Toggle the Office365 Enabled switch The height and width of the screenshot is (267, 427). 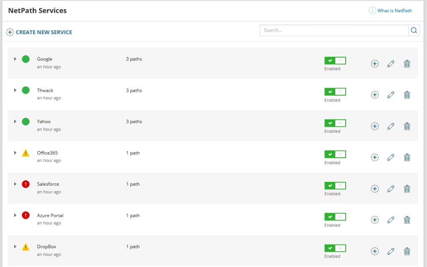335,154
